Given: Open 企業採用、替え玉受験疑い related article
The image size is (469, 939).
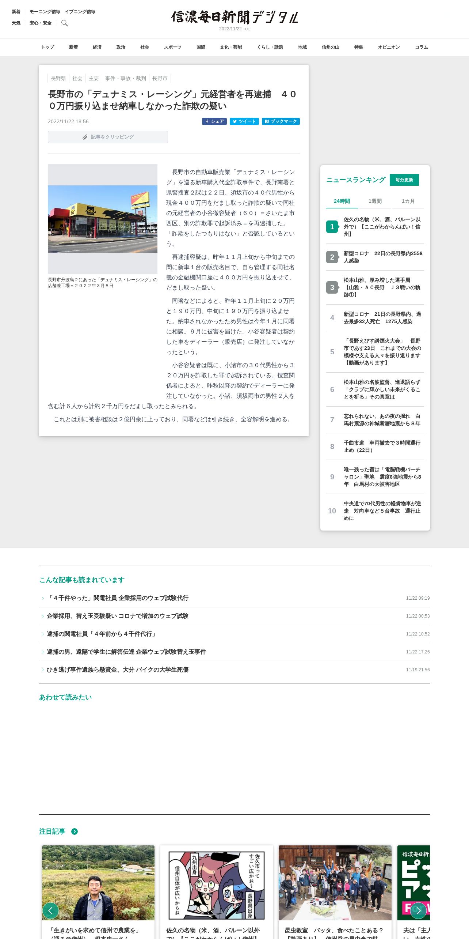Looking at the screenshot, I should 234,616.
